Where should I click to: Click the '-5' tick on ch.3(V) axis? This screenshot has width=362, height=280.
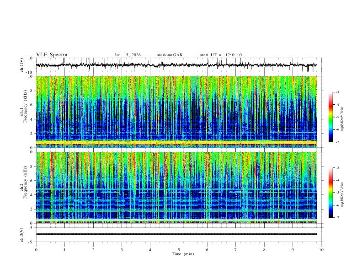click(x=31, y=242)
